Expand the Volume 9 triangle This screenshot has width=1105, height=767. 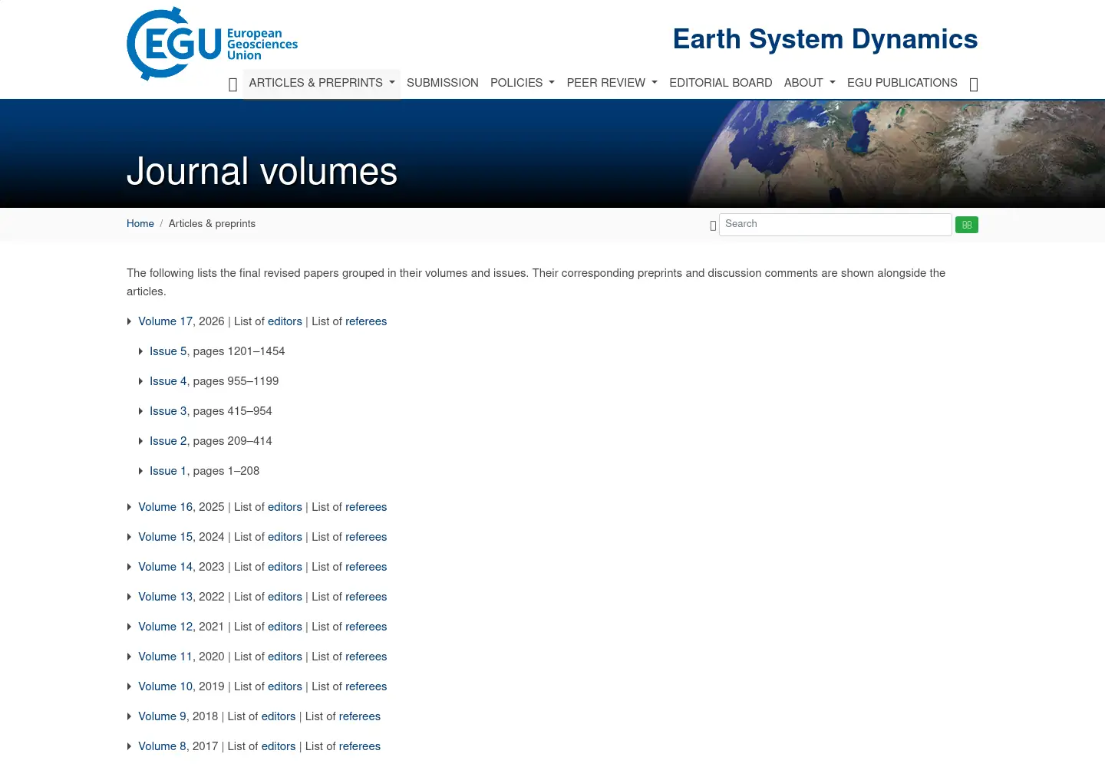(x=129, y=716)
